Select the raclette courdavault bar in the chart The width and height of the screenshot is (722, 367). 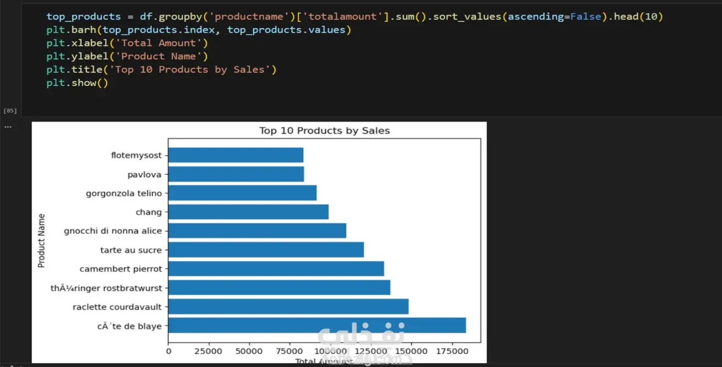(x=288, y=307)
